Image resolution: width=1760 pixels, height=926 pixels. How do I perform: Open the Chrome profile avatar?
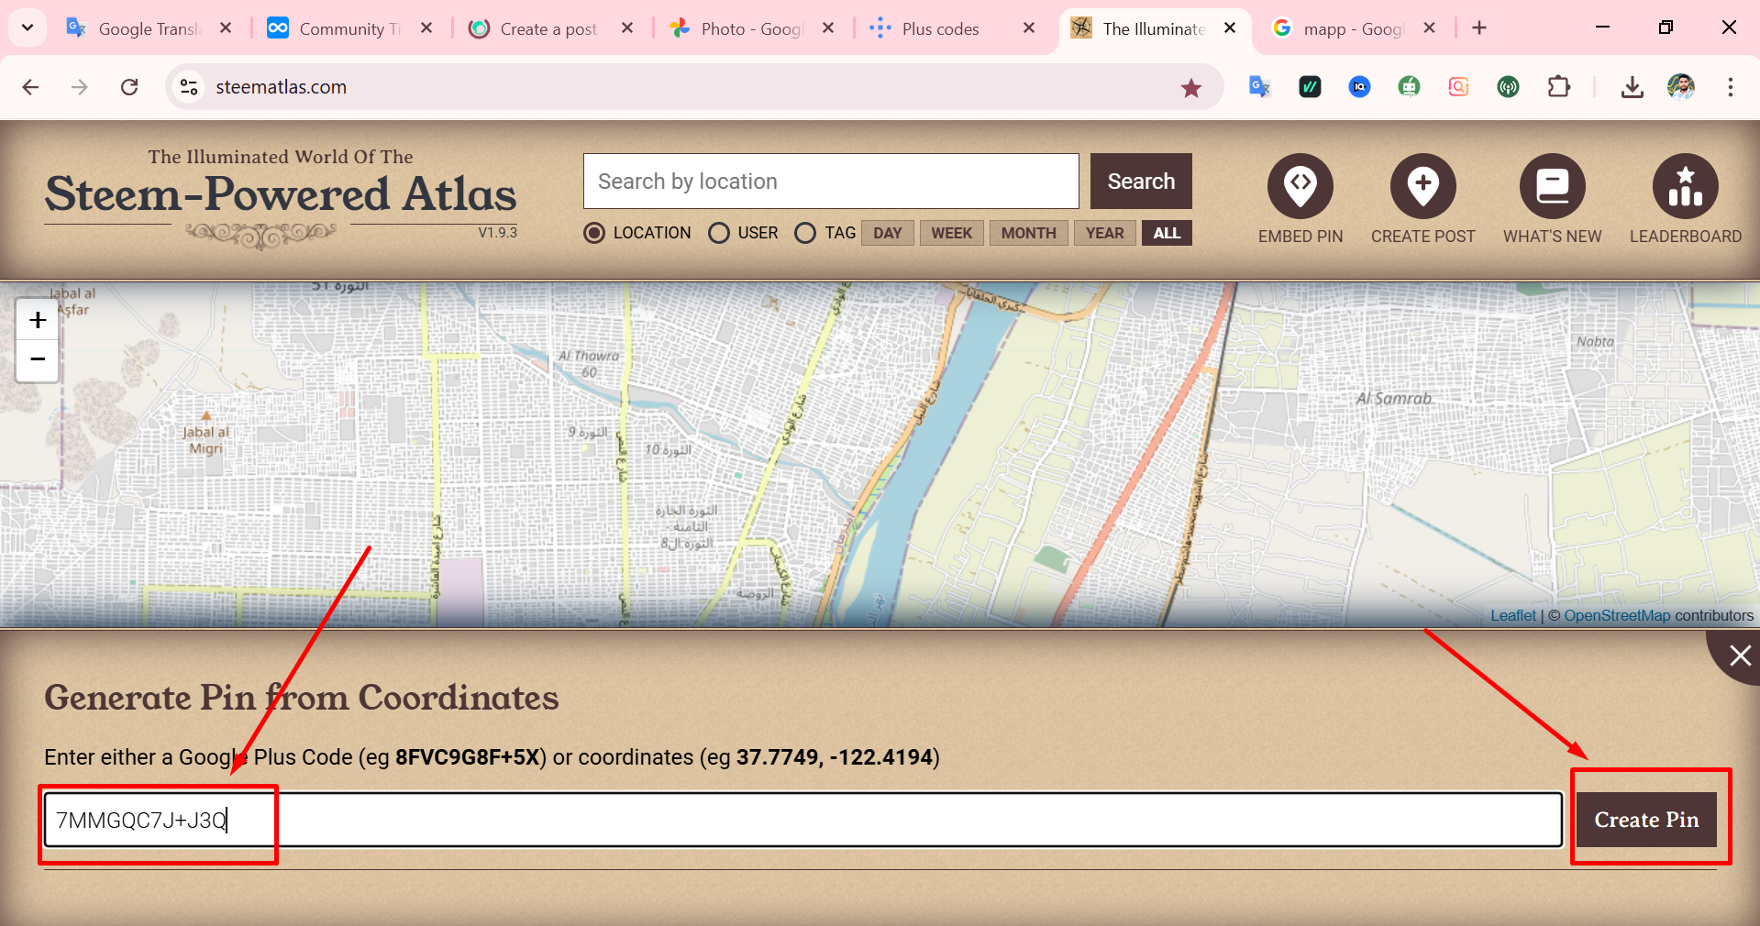point(1680,87)
